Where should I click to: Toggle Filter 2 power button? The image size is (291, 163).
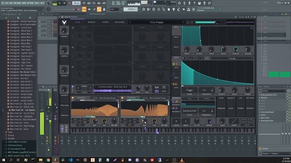coord(122,98)
